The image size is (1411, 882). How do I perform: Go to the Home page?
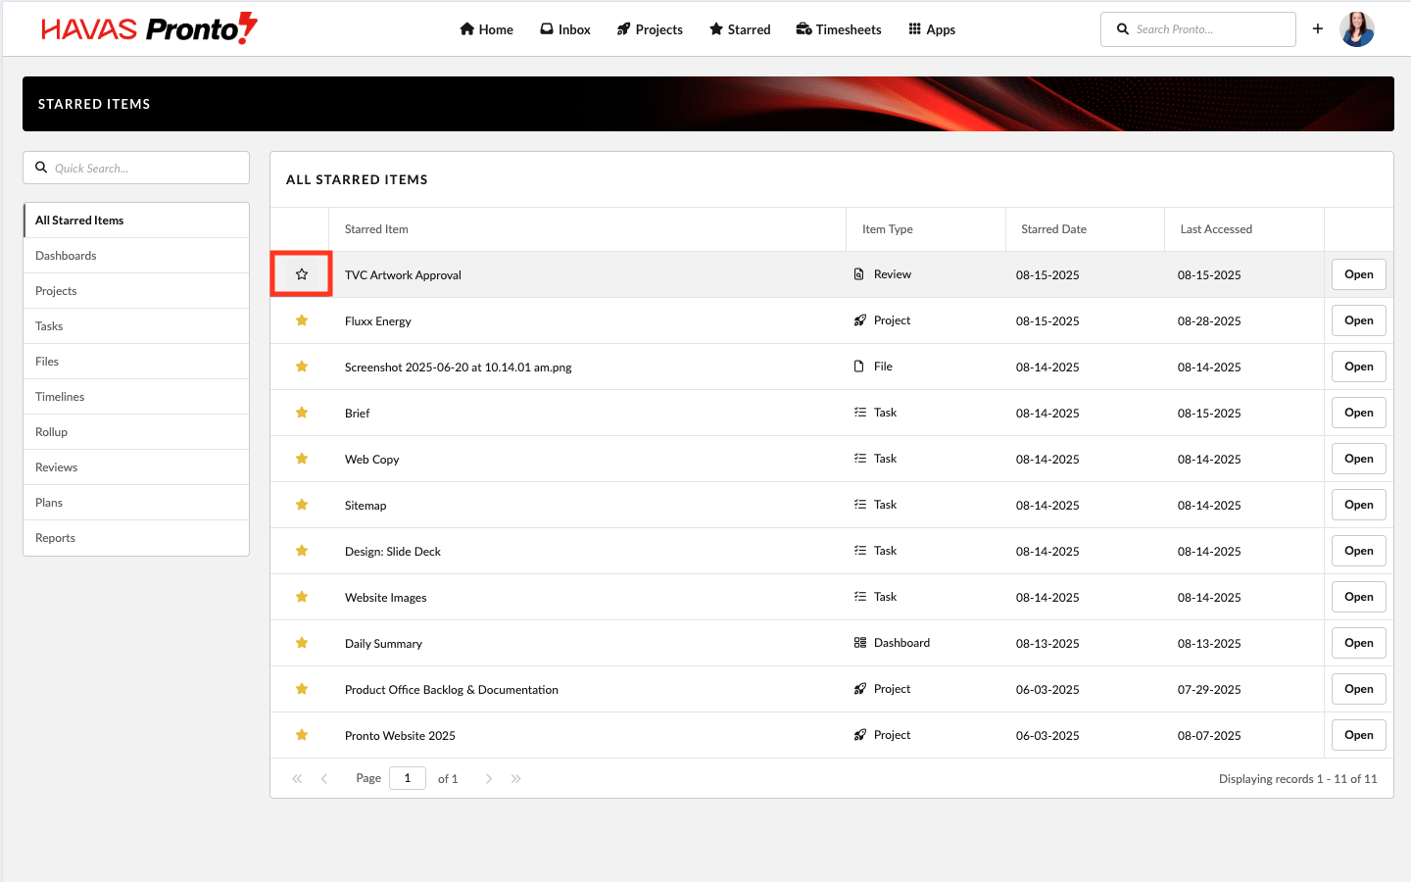coord(486,29)
